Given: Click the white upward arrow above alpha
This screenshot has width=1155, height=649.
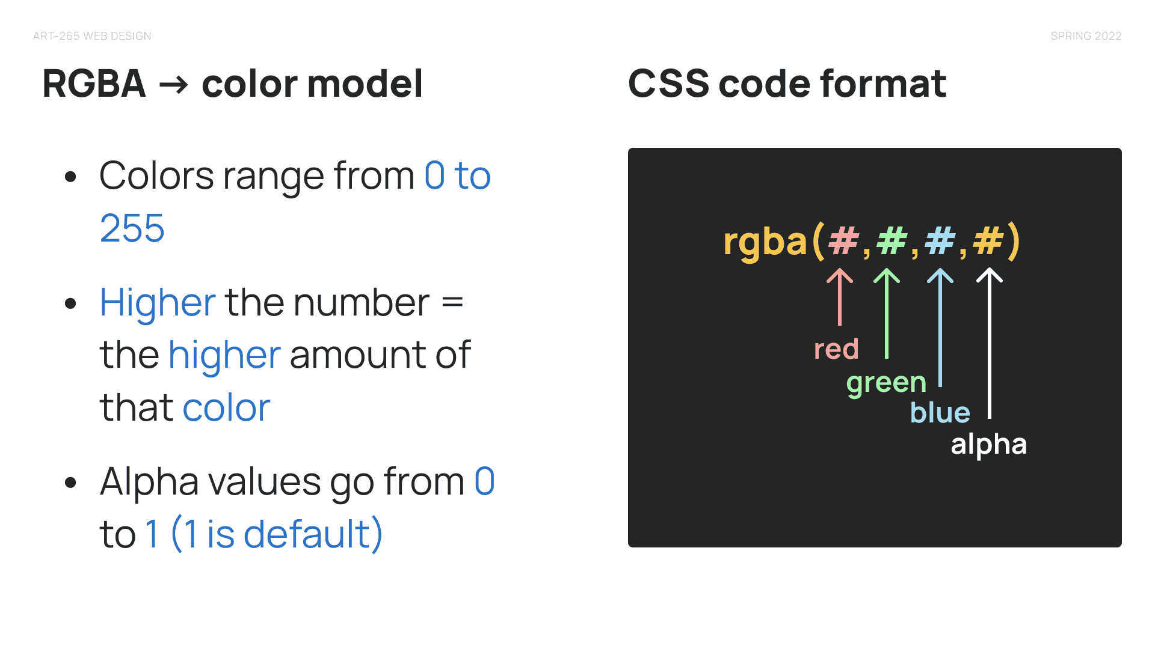Looking at the screenshot, I should (990, 343).
